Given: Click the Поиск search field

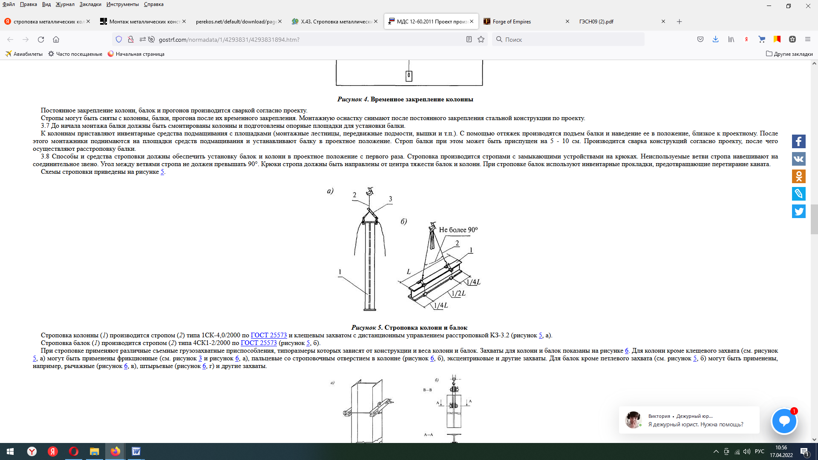Looking at the screenshot, I should [x=568, y=39].
